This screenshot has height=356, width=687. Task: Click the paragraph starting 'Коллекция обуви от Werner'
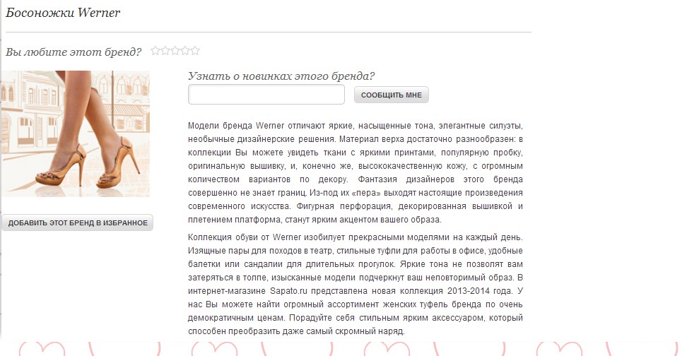[x=356, y=284]
